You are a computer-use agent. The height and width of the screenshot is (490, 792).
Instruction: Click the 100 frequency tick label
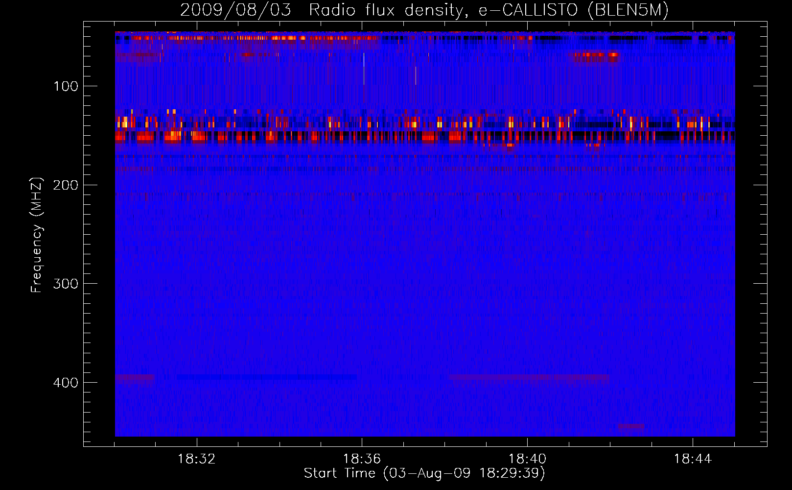66,86
